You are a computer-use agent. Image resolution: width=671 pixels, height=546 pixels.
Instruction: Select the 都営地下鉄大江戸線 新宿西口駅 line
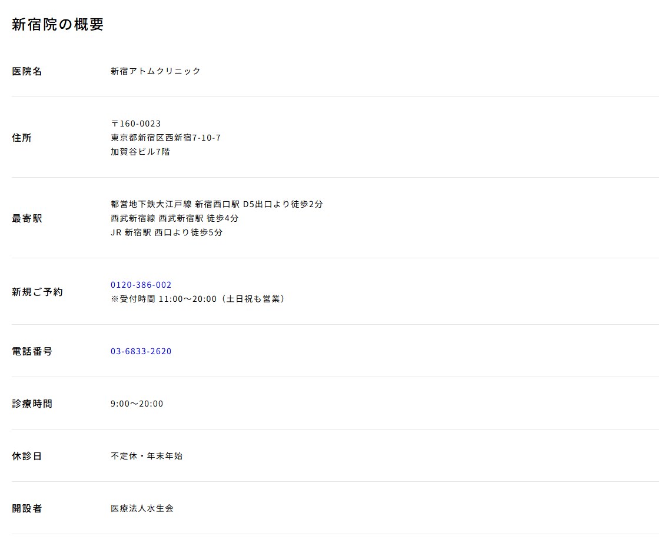point(217,205)
